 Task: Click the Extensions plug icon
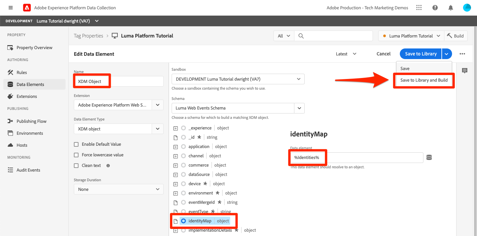pos(10,96)
